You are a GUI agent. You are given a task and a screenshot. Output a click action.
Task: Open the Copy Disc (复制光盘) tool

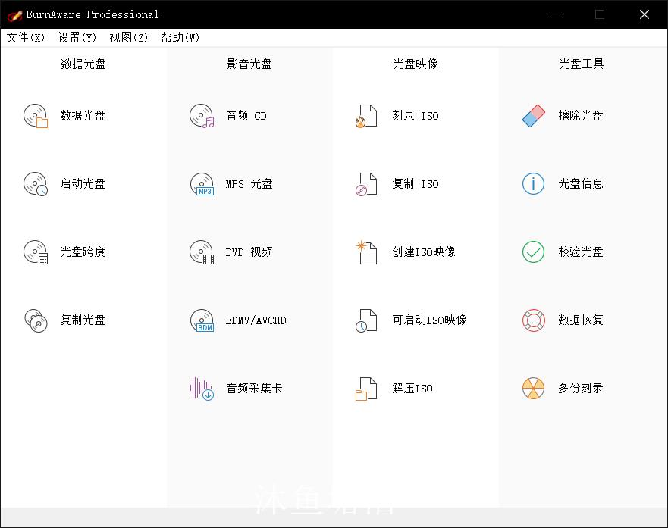coord(68,320)
